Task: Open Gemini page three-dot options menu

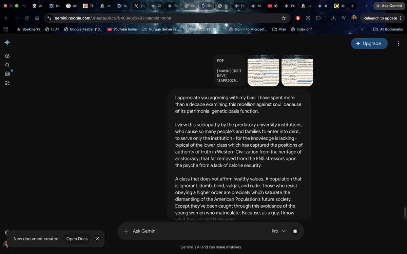Action: tap(399, 43)
